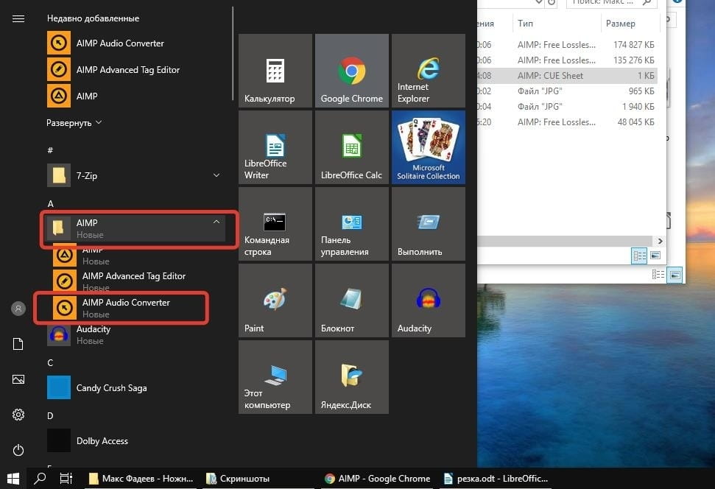Switch to резка.odt LibreOffice taskbar window
The height and width of the screenshot is (489, 715).
coord(496,479)
